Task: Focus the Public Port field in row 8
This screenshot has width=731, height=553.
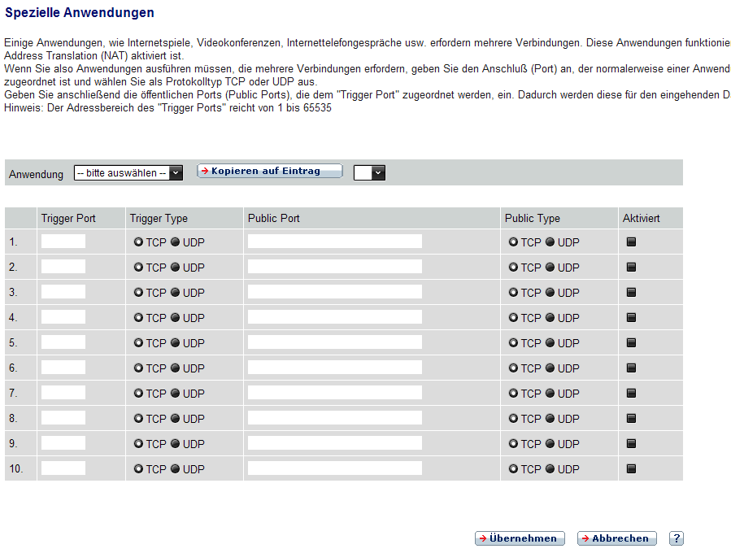Action: pyautogui.click(x=334, y=418)
